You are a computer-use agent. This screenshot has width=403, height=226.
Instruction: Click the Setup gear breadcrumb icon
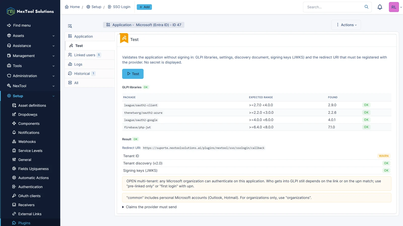tap(88, 7)
